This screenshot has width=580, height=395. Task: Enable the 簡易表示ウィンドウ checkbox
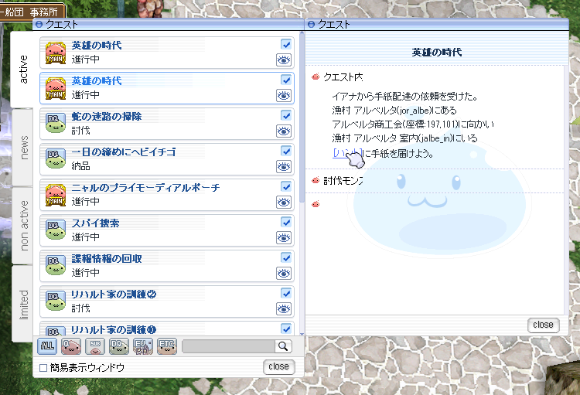[43, 368]
